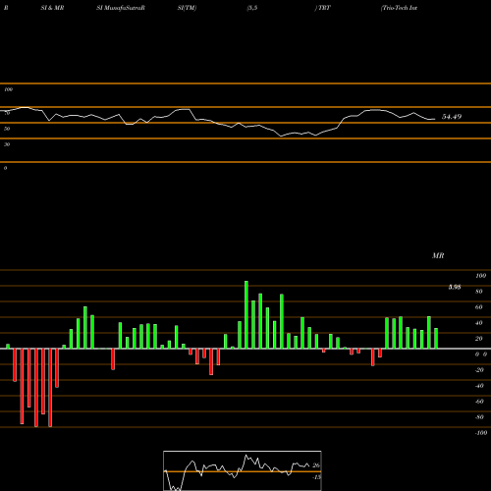The height and width of the screenshot is (491, 491).
Task: Click the RSI value label 54.49
Action: pos(452,117)
